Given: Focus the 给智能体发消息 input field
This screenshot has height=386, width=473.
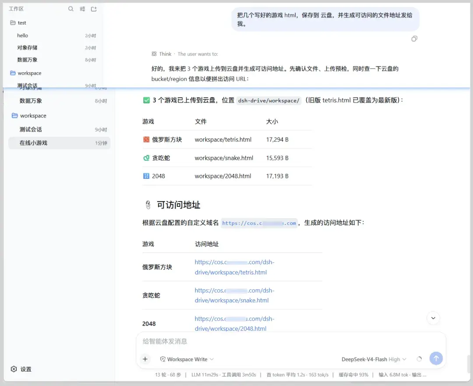Looking at the screenshot, I should point(291,341).
